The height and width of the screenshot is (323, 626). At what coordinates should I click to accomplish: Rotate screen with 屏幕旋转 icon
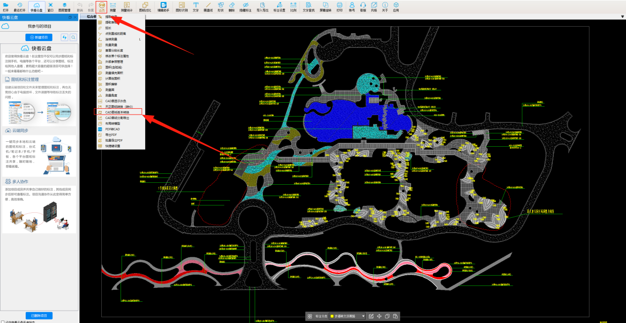(x=326, y=6)
